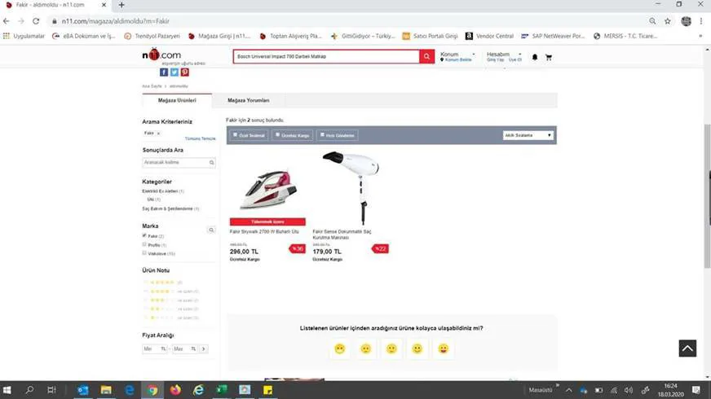This screenshot has height=399, width=711.
Task: Click Elektrikli Ev Aletleri category link
Action: (x=160, y=191)
